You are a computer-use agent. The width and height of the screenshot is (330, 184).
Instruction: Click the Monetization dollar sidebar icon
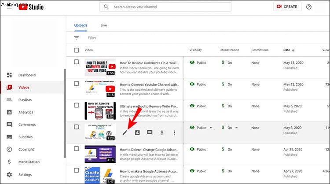pos(9,162)
